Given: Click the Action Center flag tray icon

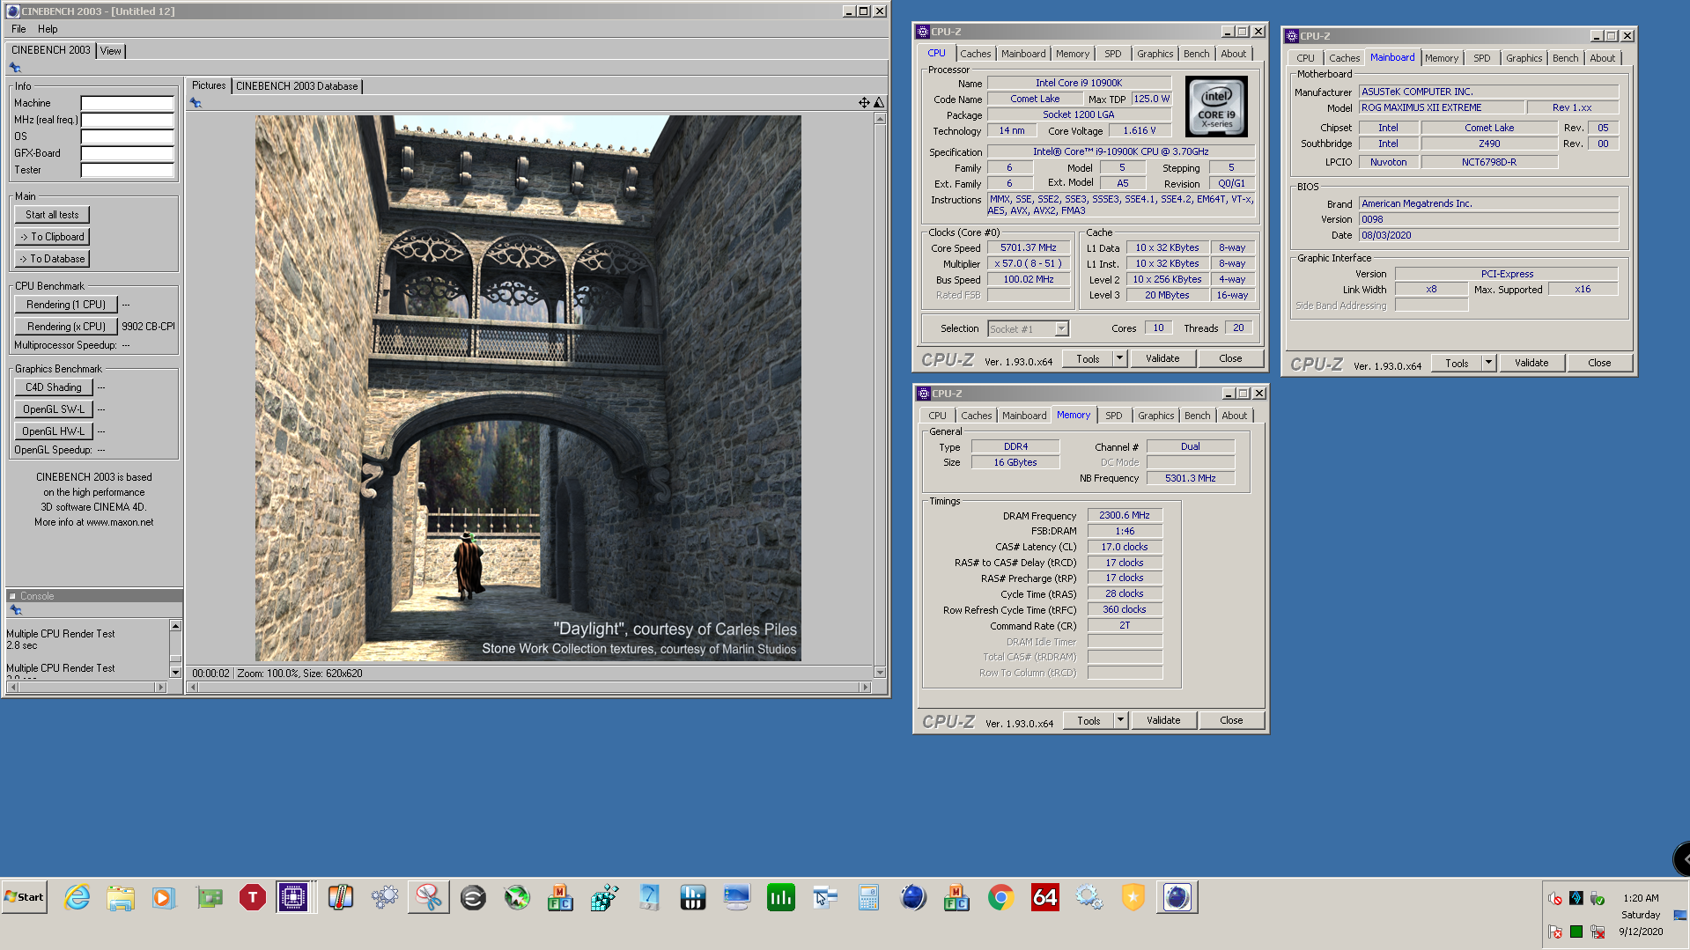Looking at the screenshot, I should tap(1555, 932).
